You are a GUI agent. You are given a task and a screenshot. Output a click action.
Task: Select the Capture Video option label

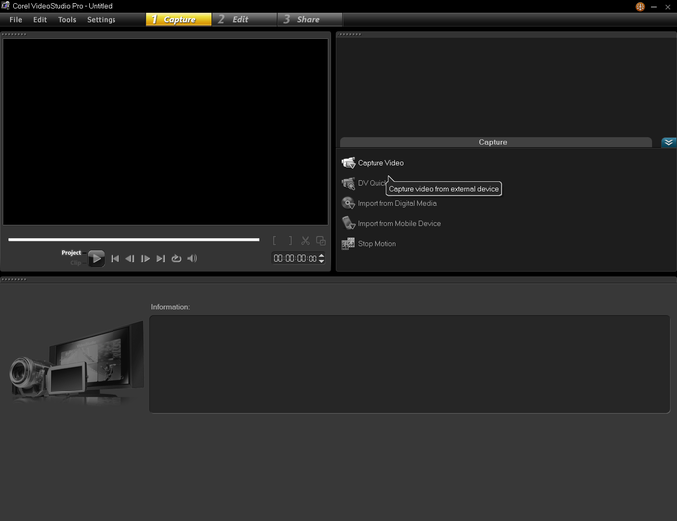click(x=380, y=163)
